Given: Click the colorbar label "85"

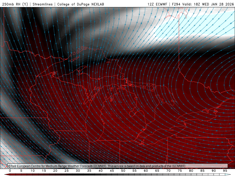Looking at the screenshot, I should [x=202, y=171].
